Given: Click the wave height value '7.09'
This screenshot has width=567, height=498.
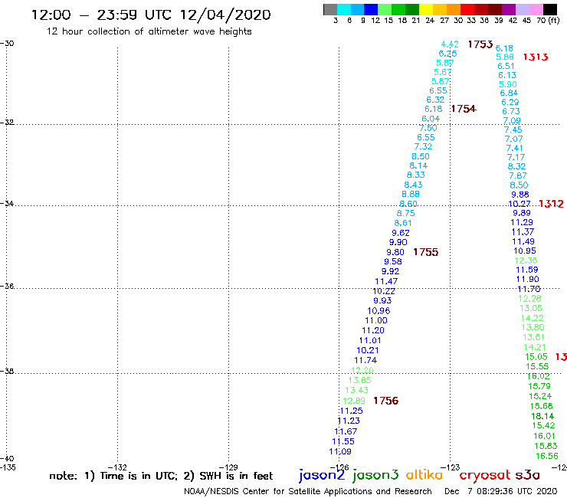Looking at the screenshot, I should tap(512, 120).
